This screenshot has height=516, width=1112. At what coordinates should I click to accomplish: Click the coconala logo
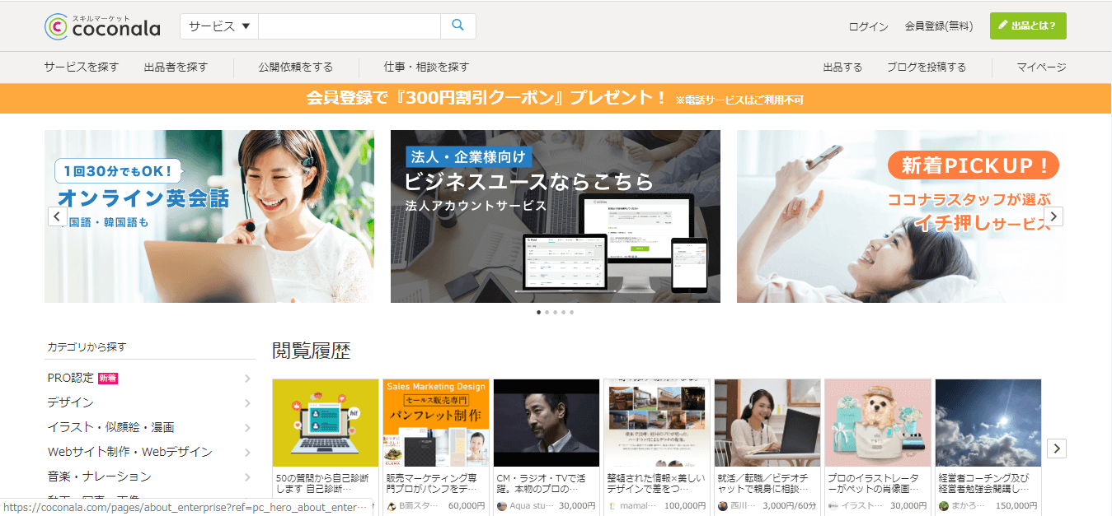pyautogui.click(x=102, y=26)
